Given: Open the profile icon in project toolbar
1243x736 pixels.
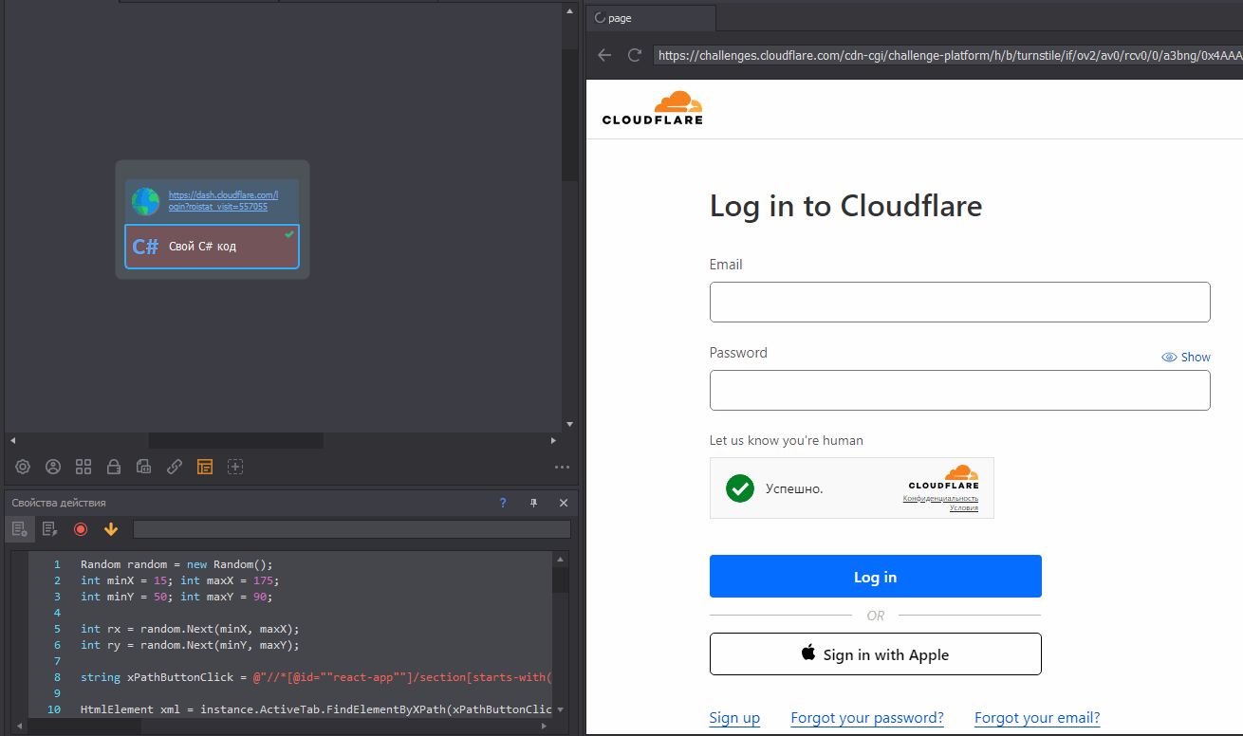Looking at the screenshot, I should tap(53, 467).
